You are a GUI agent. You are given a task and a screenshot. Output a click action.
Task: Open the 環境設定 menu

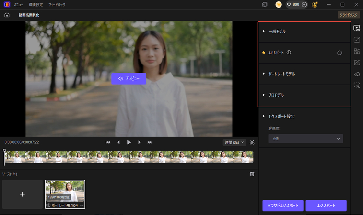[36, 4]
